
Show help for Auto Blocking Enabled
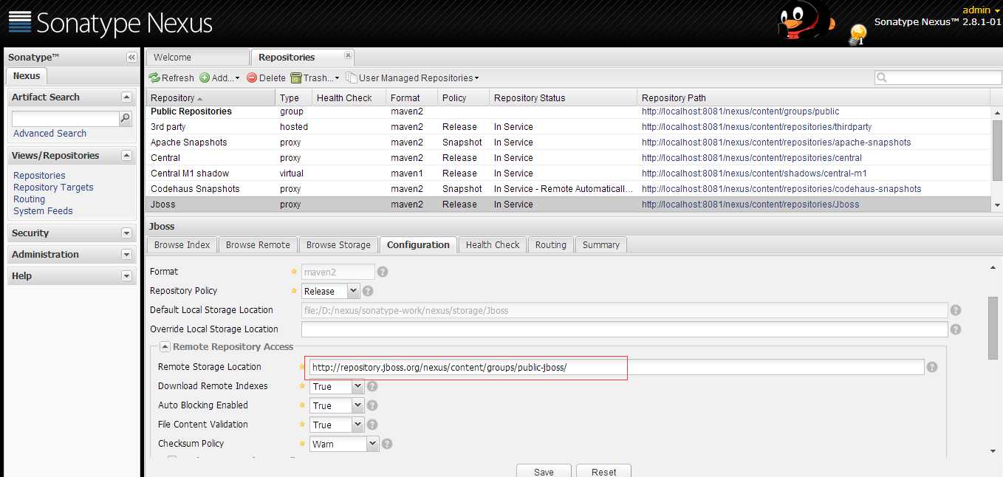coord(372,405)
